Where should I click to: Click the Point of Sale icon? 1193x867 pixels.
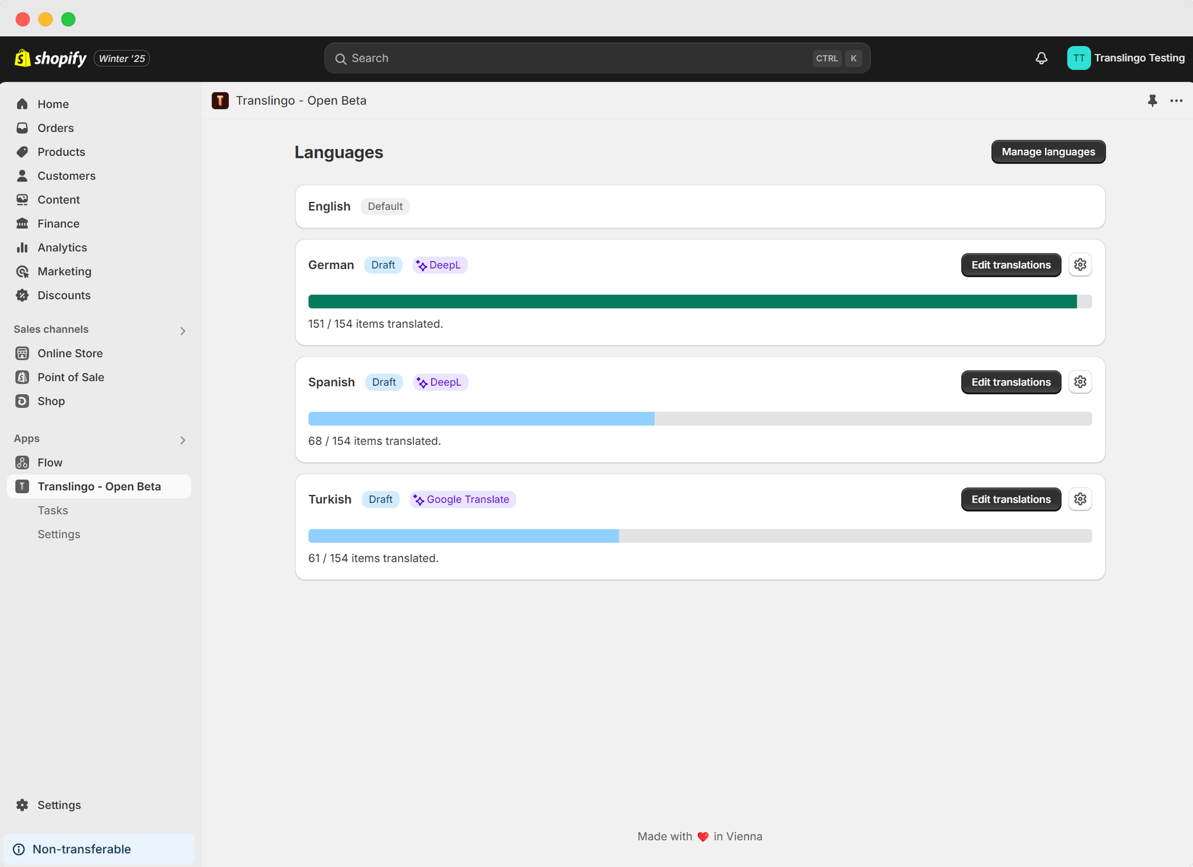[x=22, y=377]
